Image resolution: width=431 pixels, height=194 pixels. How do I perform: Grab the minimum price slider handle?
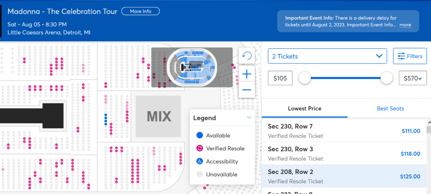point(304,78)
